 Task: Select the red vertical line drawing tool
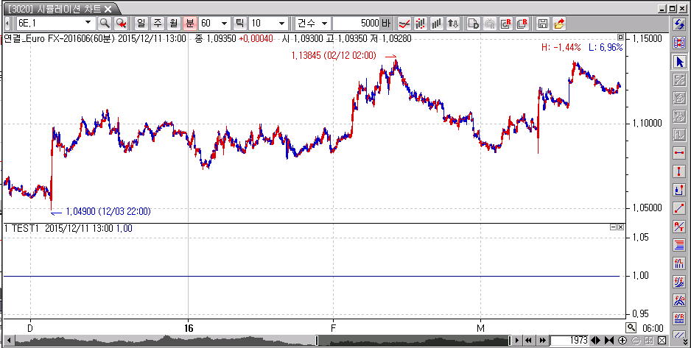click(680, 171)
